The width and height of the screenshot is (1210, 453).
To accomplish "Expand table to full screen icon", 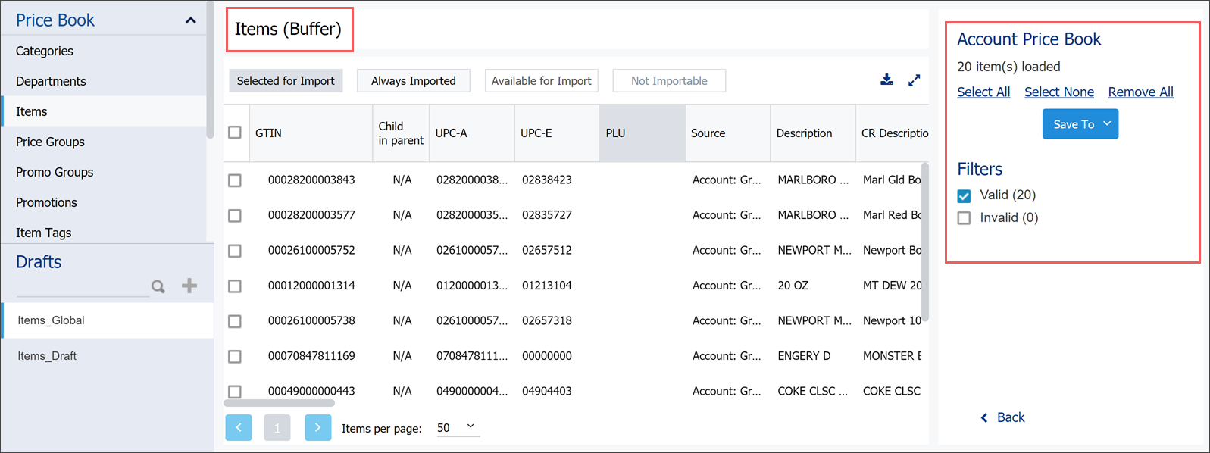I will [915, 80].
